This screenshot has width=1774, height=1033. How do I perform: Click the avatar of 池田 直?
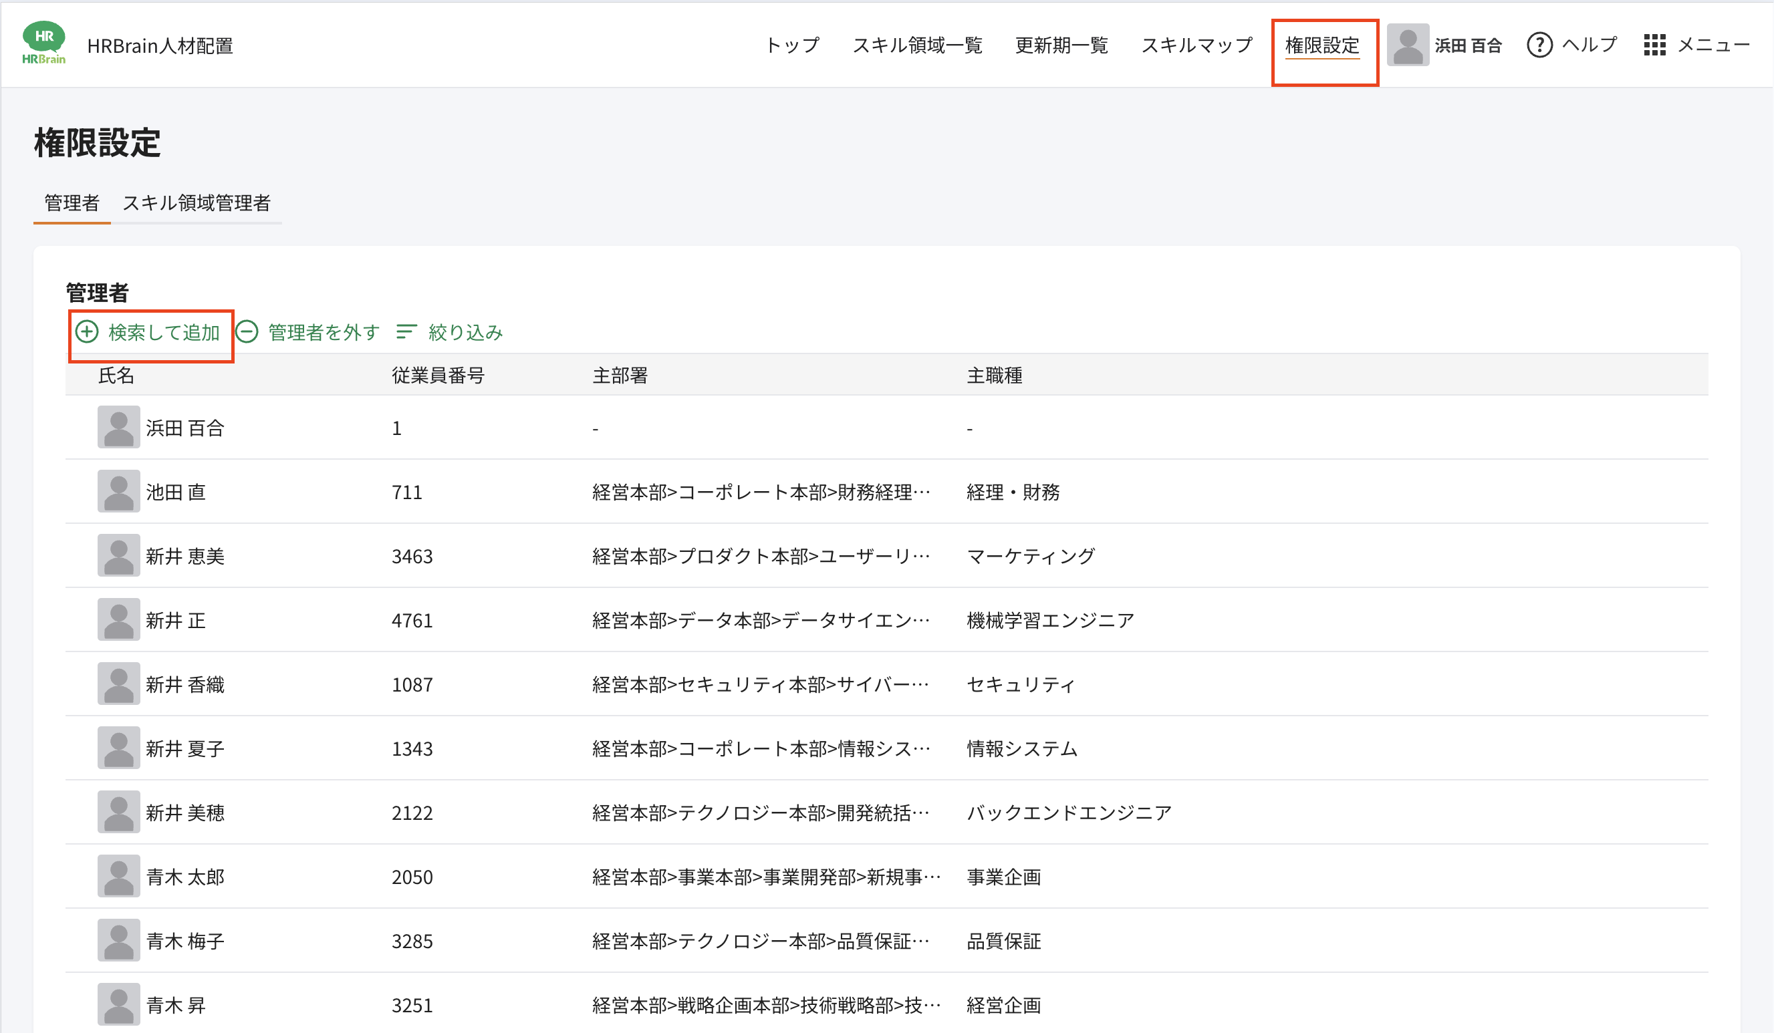[118, 491]
